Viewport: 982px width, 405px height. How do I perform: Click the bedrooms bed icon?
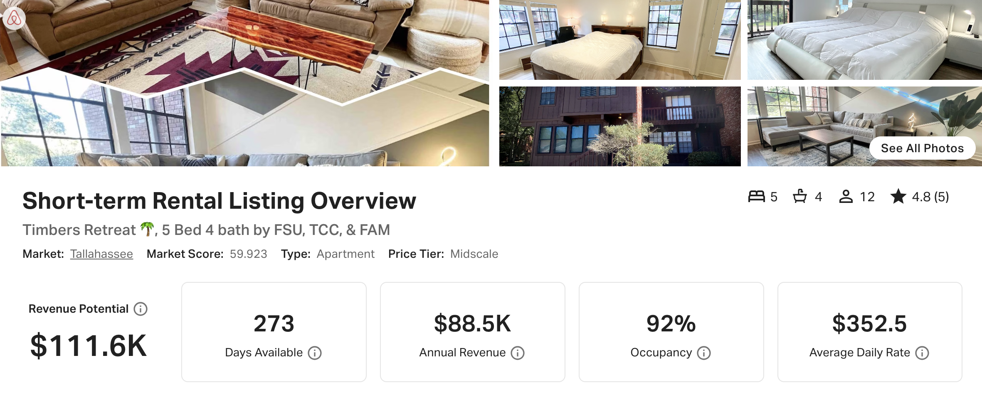tap(757, 196)
